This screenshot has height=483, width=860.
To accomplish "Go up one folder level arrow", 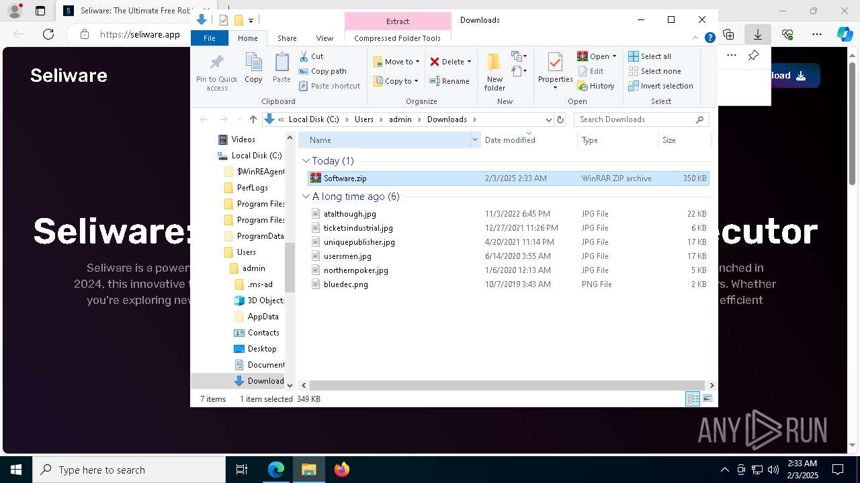I will click(x=253, y=119).
